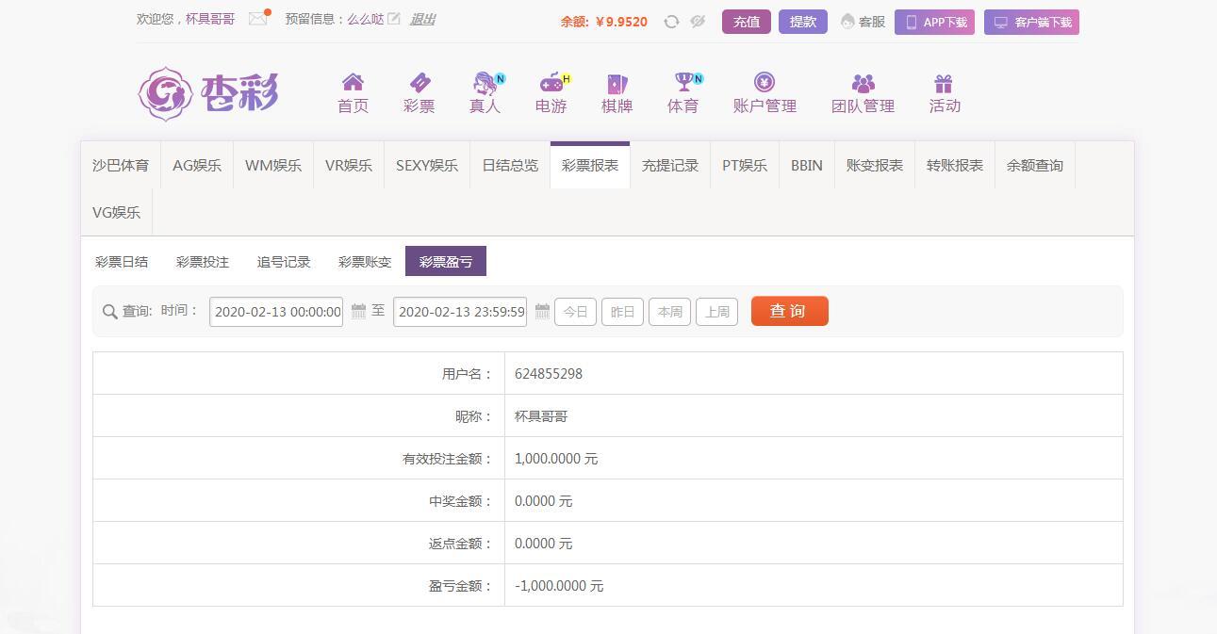Select 今日 quick date filter
1217x634 pixels.
point(575,312)
